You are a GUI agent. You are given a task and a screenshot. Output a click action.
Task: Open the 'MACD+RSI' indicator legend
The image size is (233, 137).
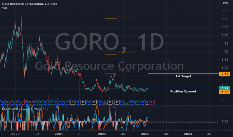pyautogui.click(x=25, y=109)
